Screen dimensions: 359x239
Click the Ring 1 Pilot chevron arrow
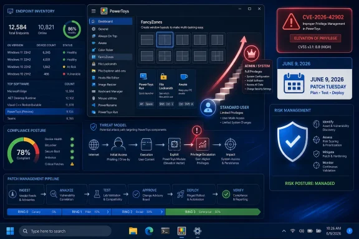[x=108, y=212]
